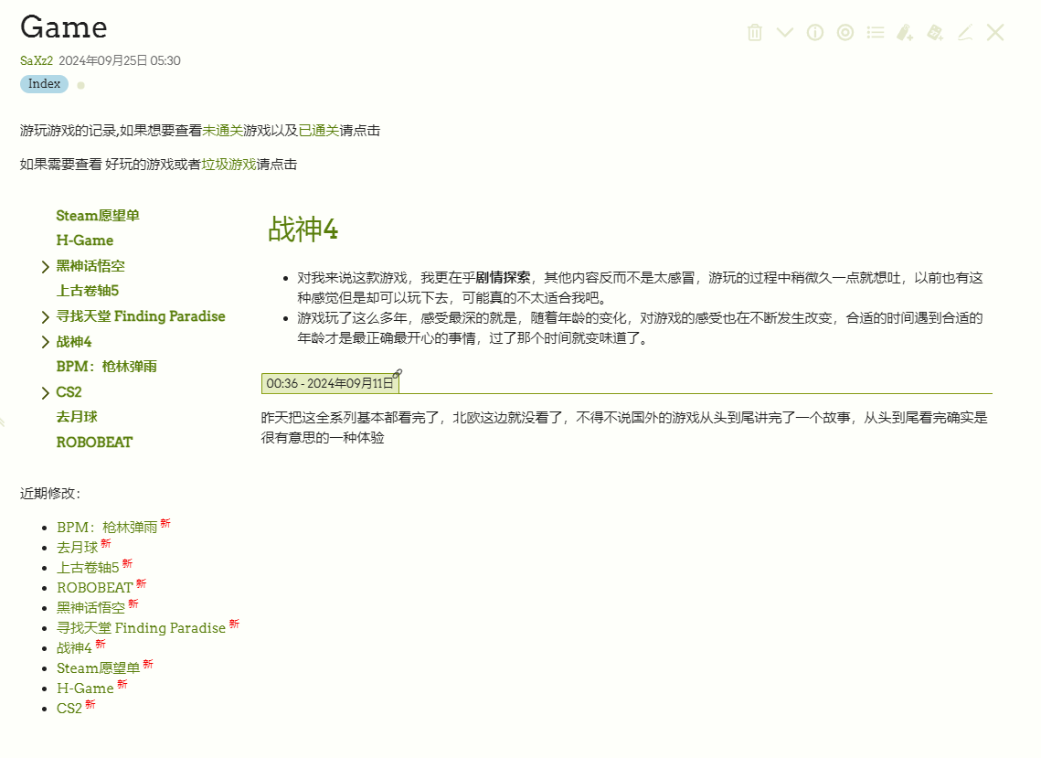Select BPM:枪林弹雨 in the contents tree
The image size is (1041, 758).
click(106, 366)
